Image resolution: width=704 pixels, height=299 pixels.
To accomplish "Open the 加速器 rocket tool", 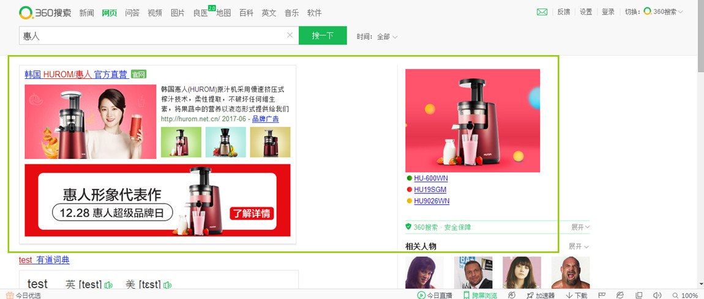I will click(x=540, y=295).
